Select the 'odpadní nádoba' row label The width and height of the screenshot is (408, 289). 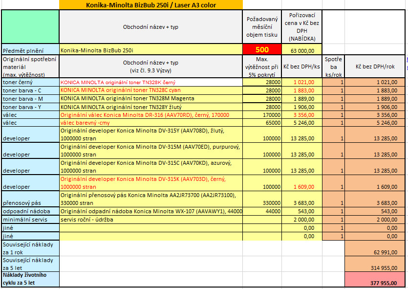30,211
